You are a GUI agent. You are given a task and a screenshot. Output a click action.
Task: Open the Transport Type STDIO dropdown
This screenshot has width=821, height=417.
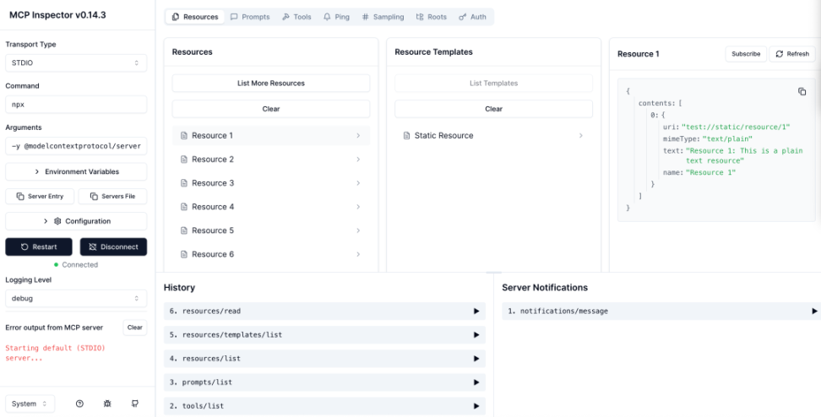point(76,63)
